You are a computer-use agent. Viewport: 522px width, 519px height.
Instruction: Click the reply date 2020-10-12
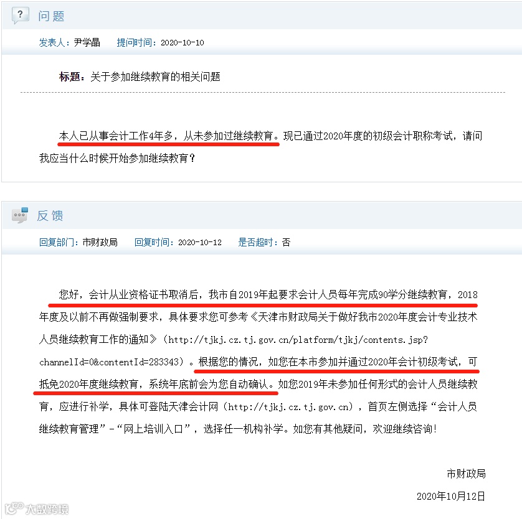(x=200, y=242)
